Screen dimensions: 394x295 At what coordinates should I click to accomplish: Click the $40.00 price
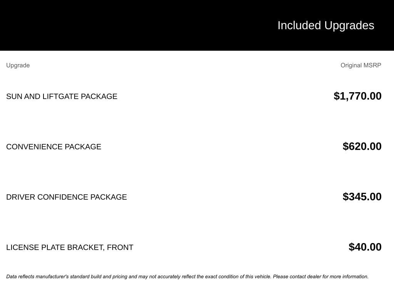(365, 247)
